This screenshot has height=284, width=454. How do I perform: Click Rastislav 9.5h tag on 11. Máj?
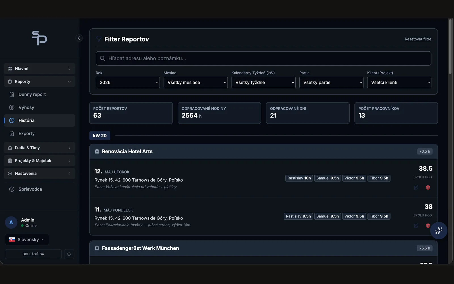tap(298, 216)
